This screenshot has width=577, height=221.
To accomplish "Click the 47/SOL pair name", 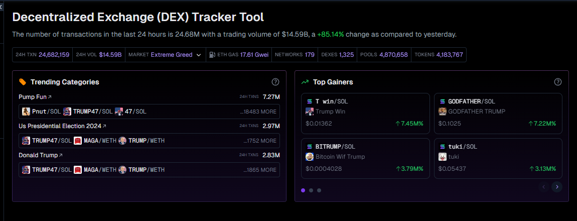I will click(x=135, y=111).
